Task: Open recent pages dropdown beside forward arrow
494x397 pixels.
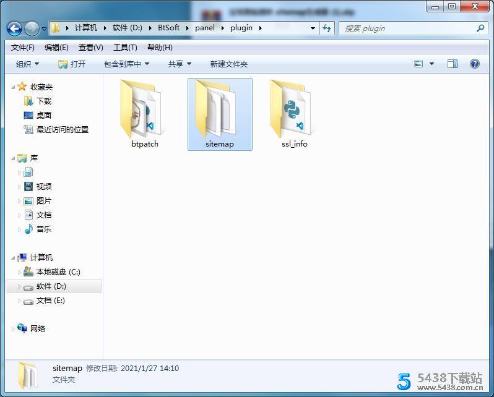Action: pyautogui.click(x=44, y=28)
